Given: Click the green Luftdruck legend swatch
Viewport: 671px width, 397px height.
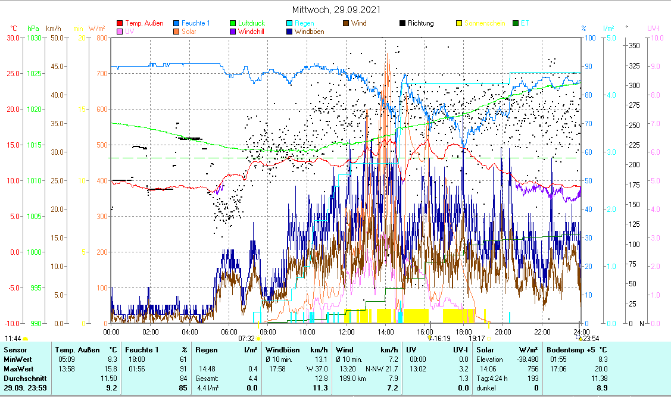Looking at the screenshot, I should pyautogui.click(x=233, y=24).
